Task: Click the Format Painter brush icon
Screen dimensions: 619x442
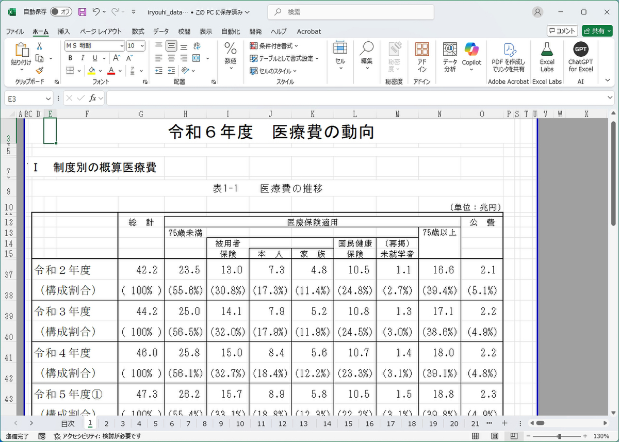Action: pos(39,71)
